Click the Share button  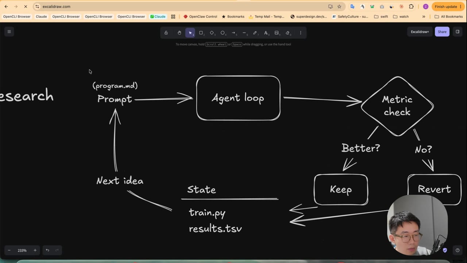(x=442, y=32)
